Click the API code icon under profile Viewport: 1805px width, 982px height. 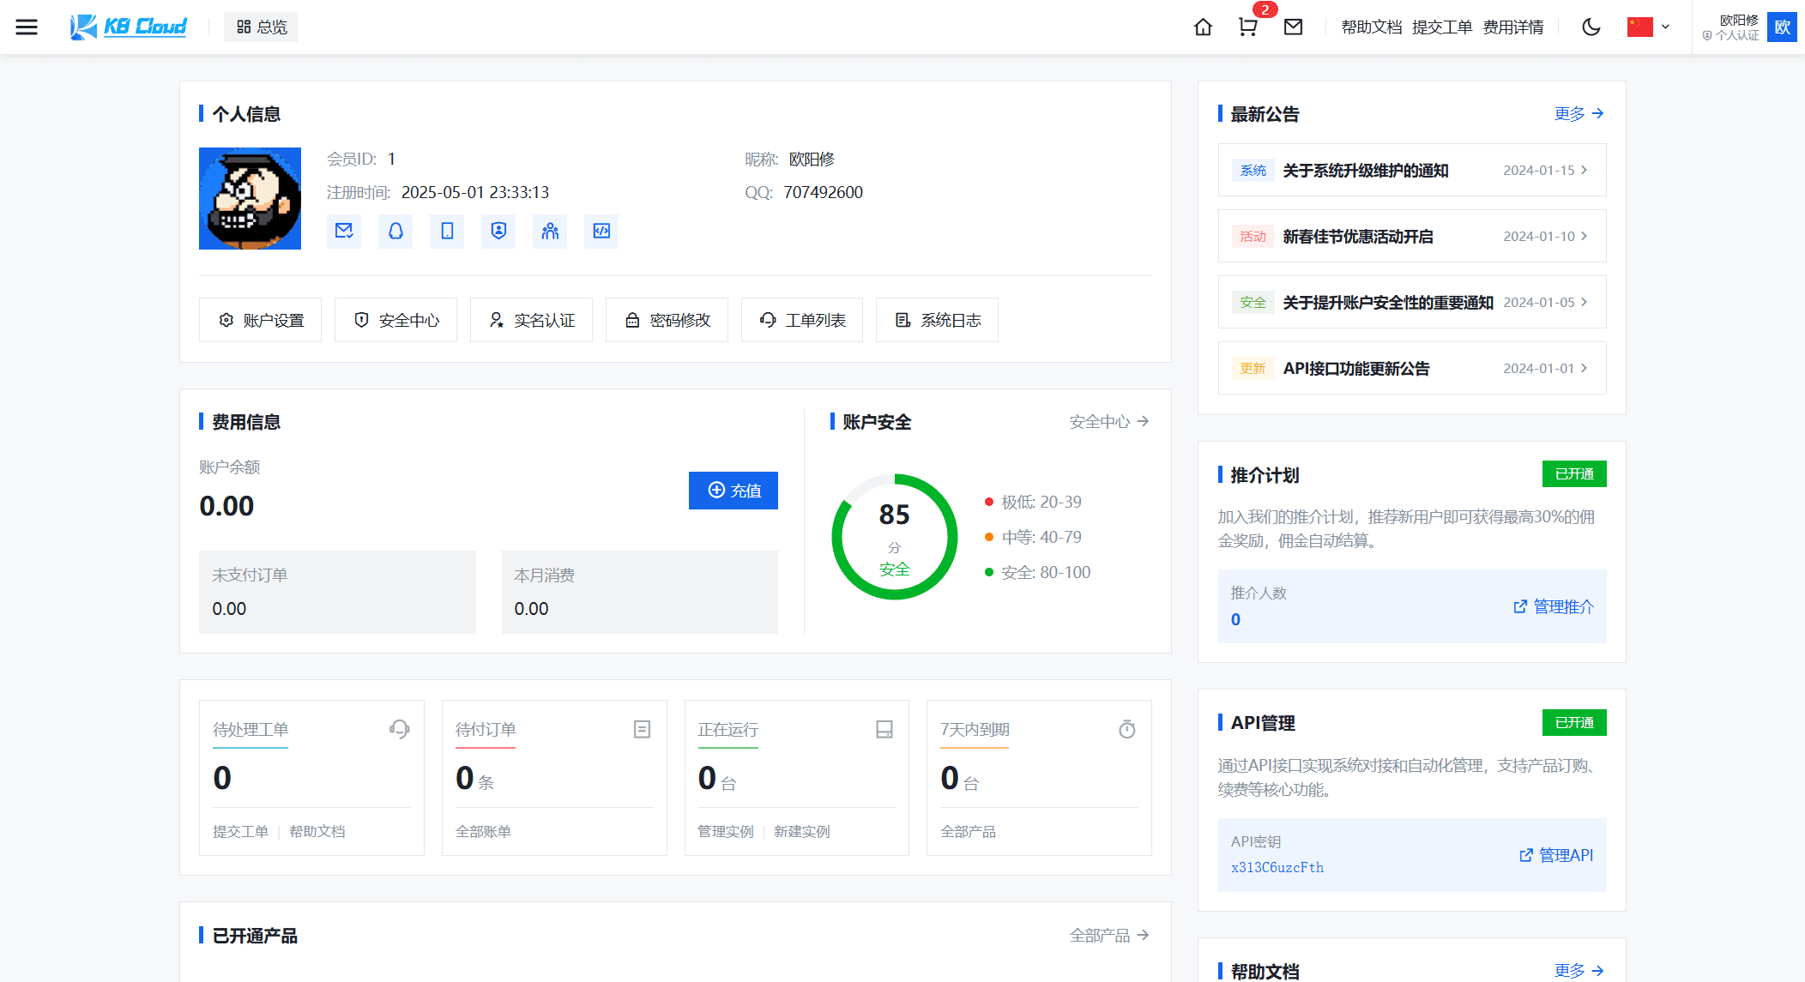tap(601, 231)
